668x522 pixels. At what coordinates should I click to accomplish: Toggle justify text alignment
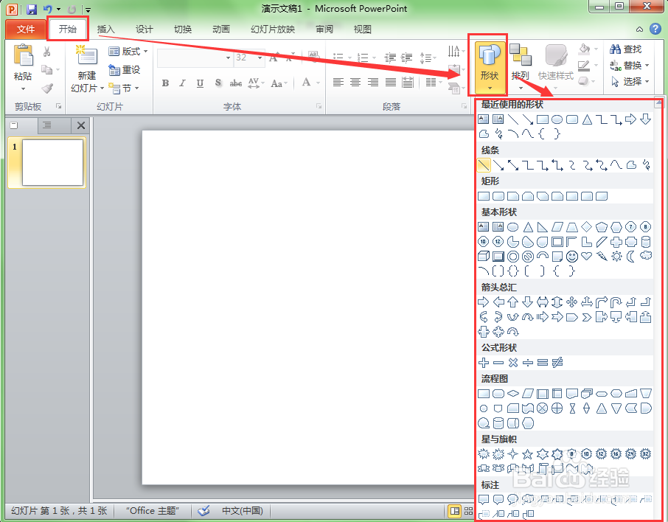(390, 83)
